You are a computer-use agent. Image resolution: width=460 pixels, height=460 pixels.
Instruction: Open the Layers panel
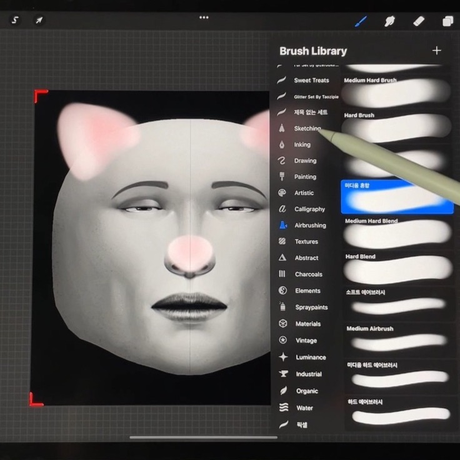pyautogui.click(x=447, y=21)
